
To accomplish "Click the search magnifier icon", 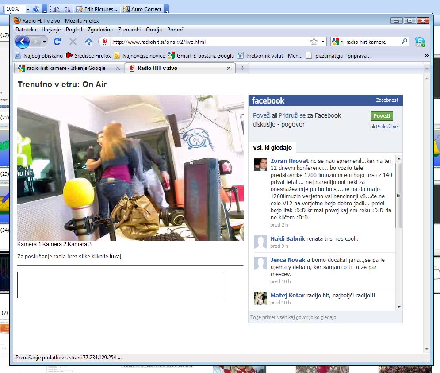I will [404, 42].
